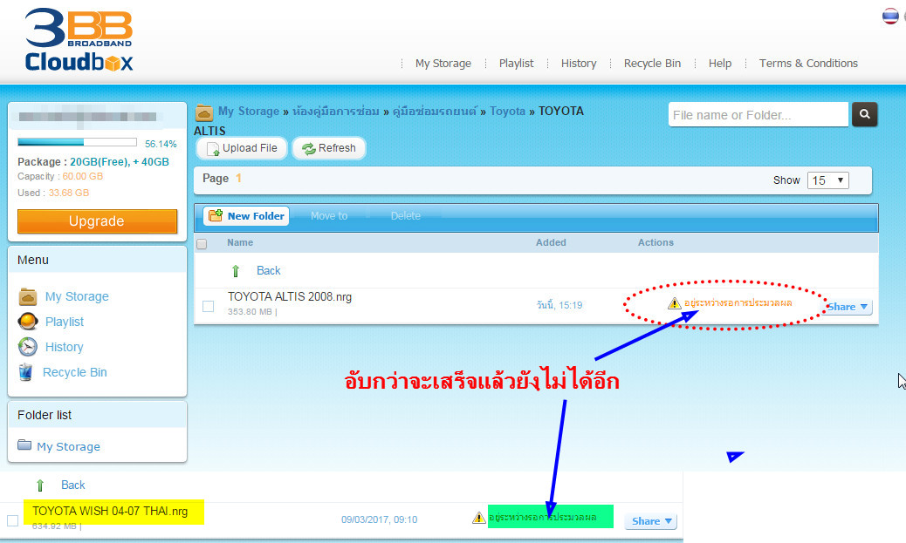Click the Upload File button
Viewport: 906px width, 543px height.
pyautogui.click(x=242, y=148)
